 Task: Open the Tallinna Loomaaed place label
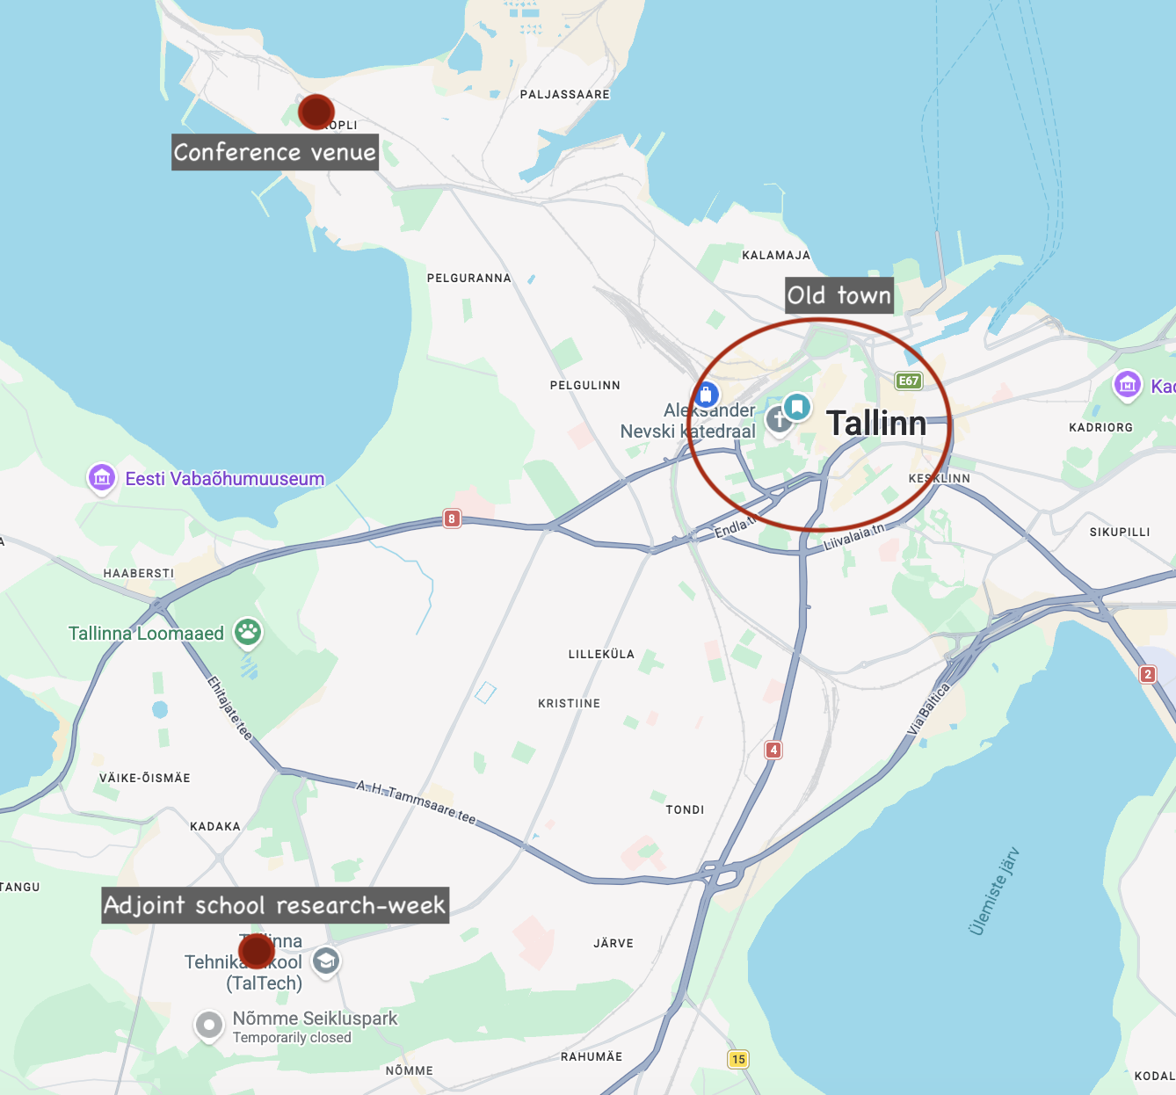pos(146,634)
